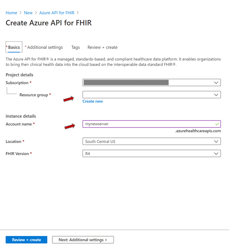Switch to Review + create tab
Screen dimensions: 230x245
click(x=102, y=47)
